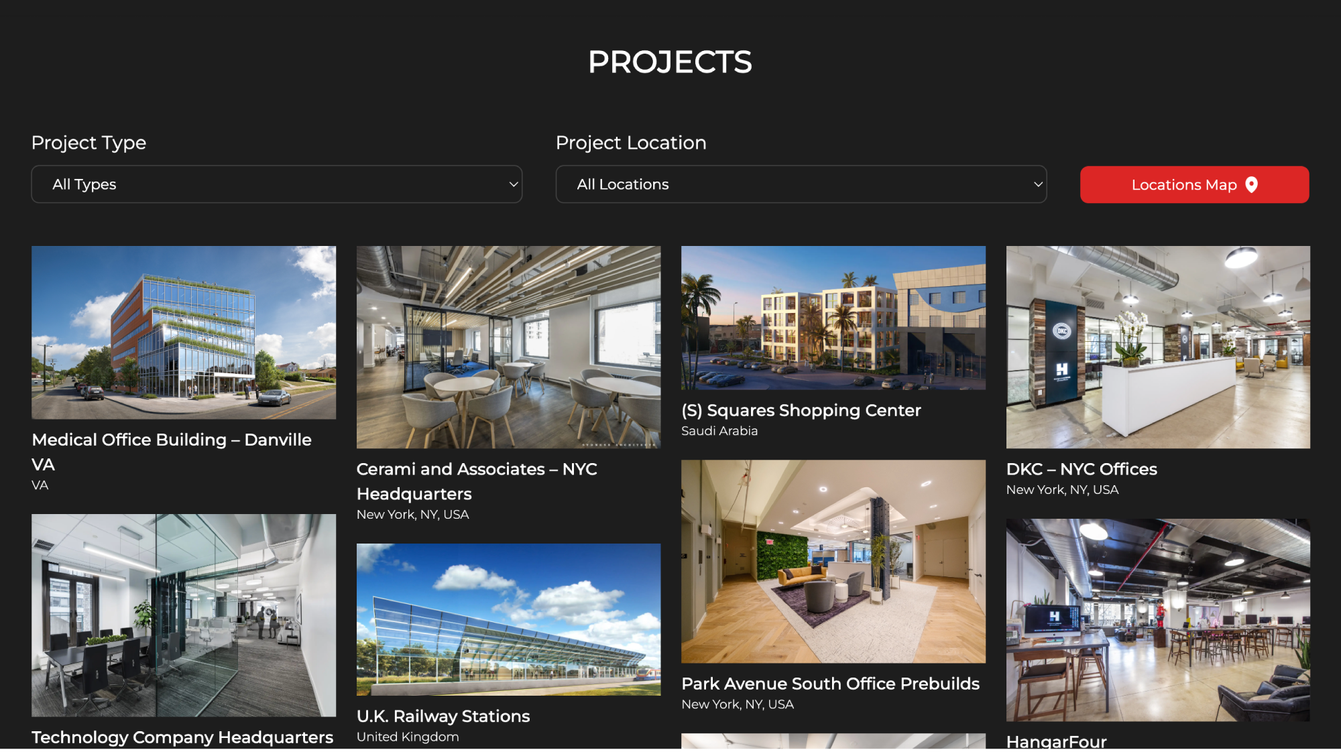Click the Park Avenue South Office Prebuilds title

830,684
